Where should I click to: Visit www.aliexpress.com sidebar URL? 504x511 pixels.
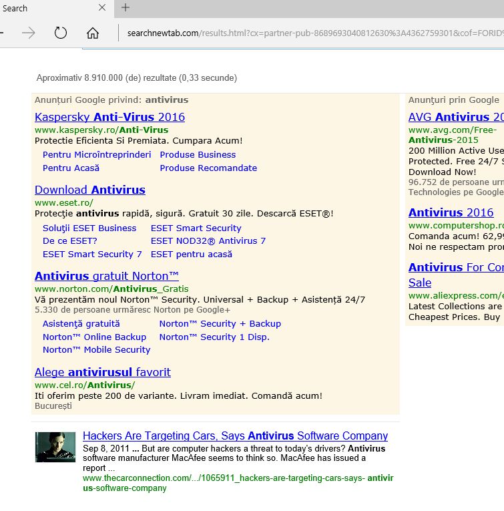pos(456,295)
